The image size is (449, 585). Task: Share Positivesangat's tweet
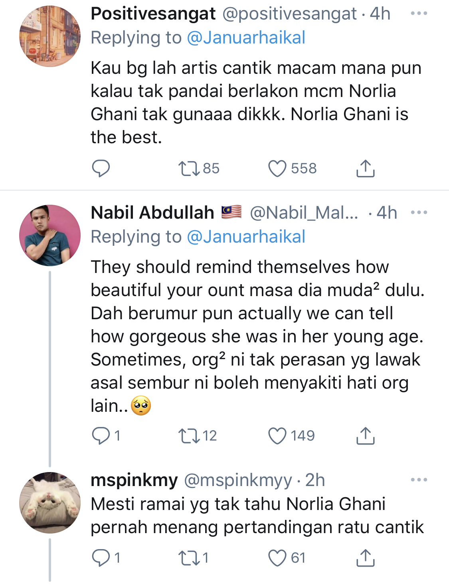click(365, 168)
